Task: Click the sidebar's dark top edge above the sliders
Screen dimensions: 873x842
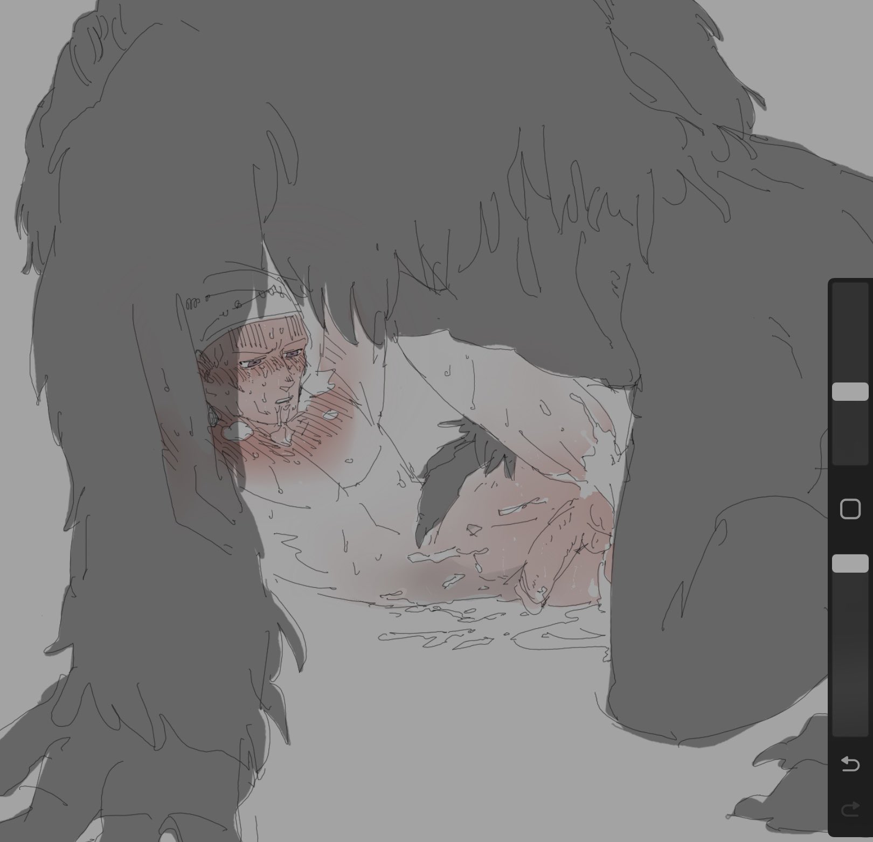Action: tap(850, 280)
